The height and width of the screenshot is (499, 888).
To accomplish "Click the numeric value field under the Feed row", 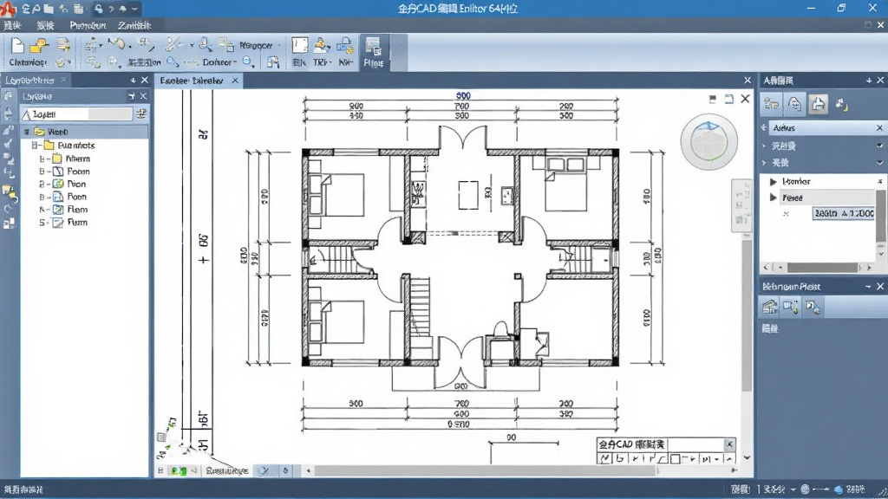I will [x=843, y=213].
